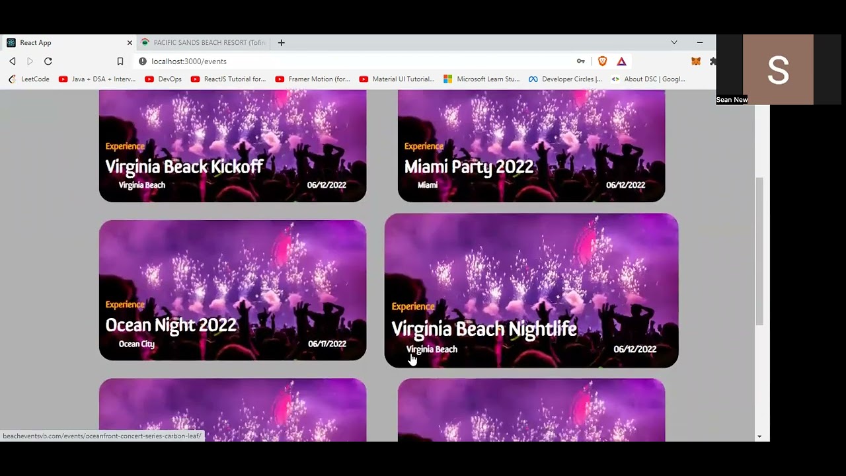846x476 pixels.
Task: Open the MetaMask fox extension
Action: [696, 61]
